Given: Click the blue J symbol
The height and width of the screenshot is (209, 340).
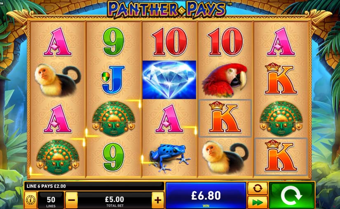Looking at the screenshot, I should (113, 80).
